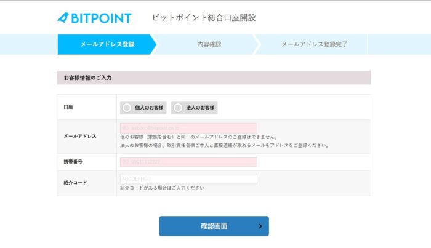Screen dimensions: 431x248
Task: Click the BITPOINT bird logo icon
Action: pyautogui.click(x=63, y=18)
